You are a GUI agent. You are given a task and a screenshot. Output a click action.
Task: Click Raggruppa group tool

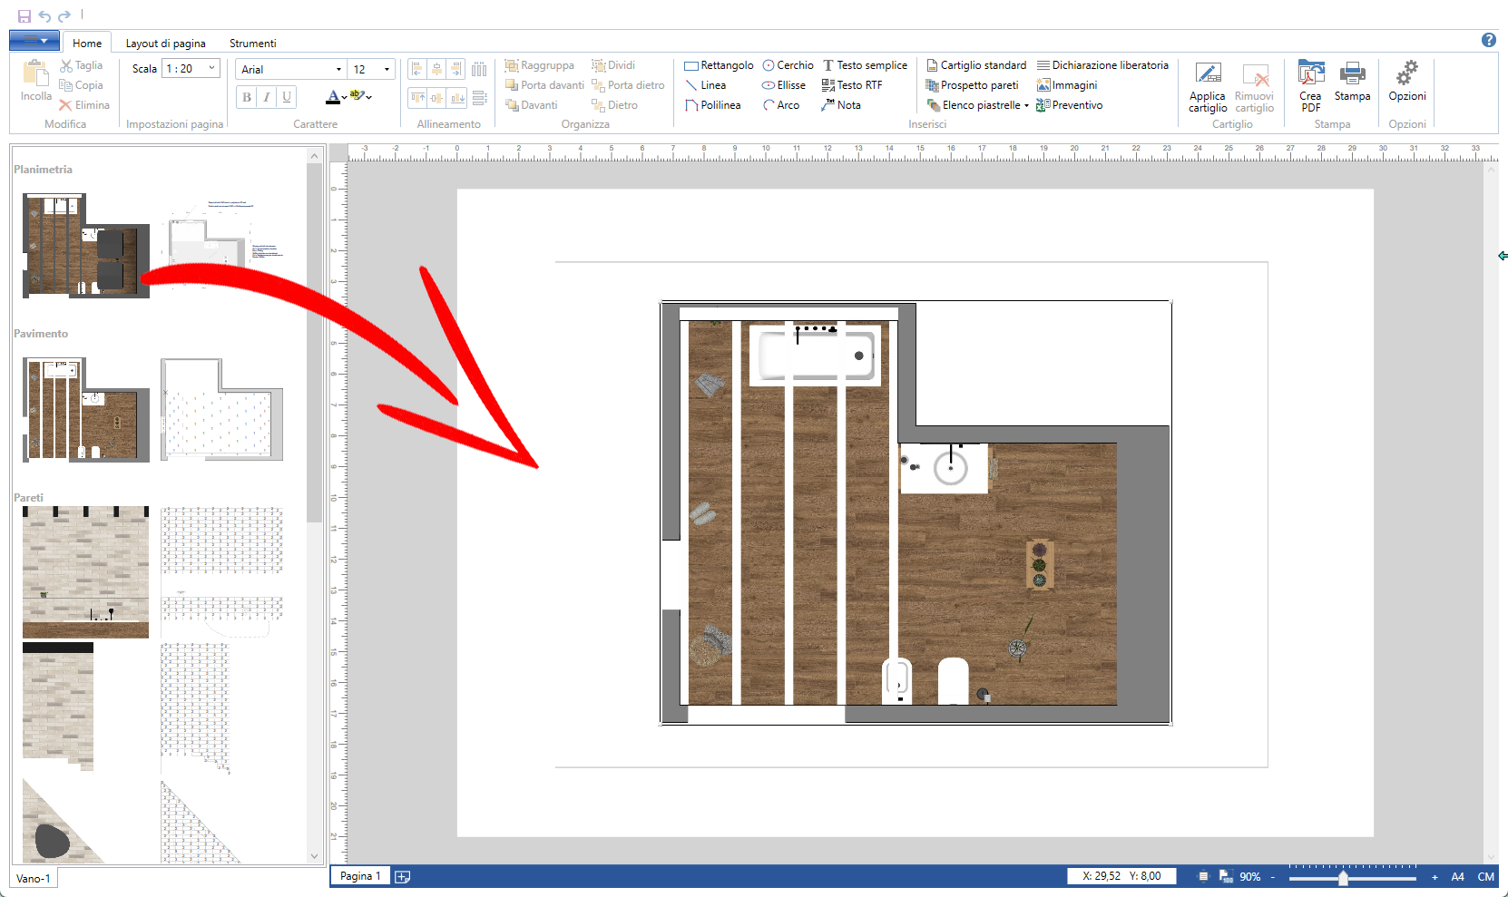(x=540, y=65)
